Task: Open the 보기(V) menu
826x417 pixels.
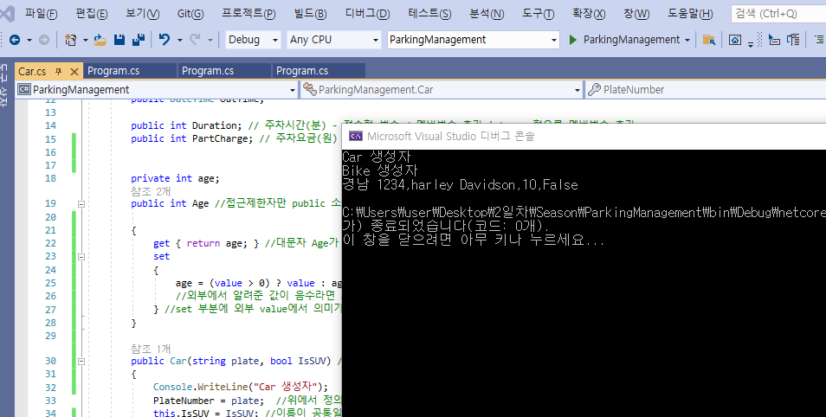Action: (x=142, y=14)
